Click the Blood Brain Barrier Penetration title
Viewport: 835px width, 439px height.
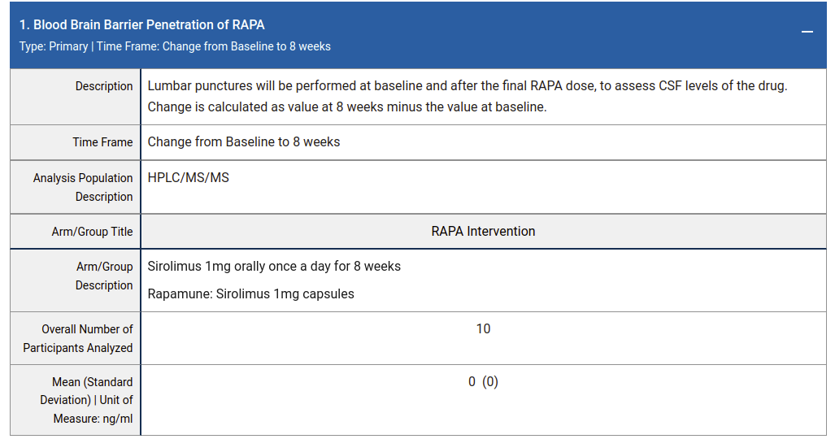pos(142,25)
